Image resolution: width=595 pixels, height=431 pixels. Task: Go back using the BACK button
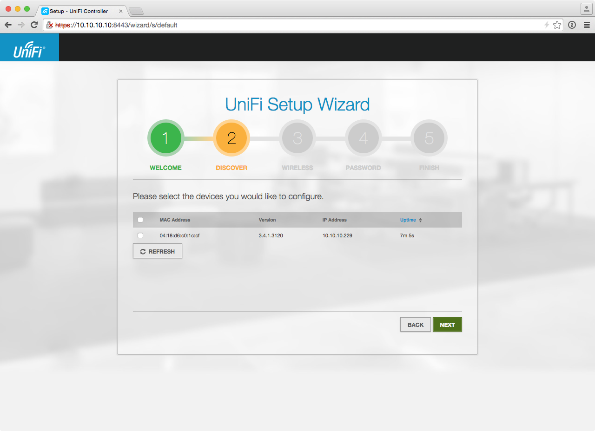click(x=415, y=325)
